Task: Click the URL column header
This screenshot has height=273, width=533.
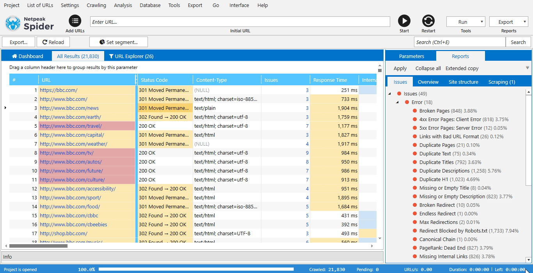Action: pyautogui.click(x=87, y=80)
